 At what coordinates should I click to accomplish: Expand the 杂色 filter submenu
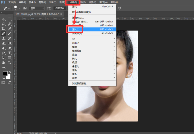92,74
